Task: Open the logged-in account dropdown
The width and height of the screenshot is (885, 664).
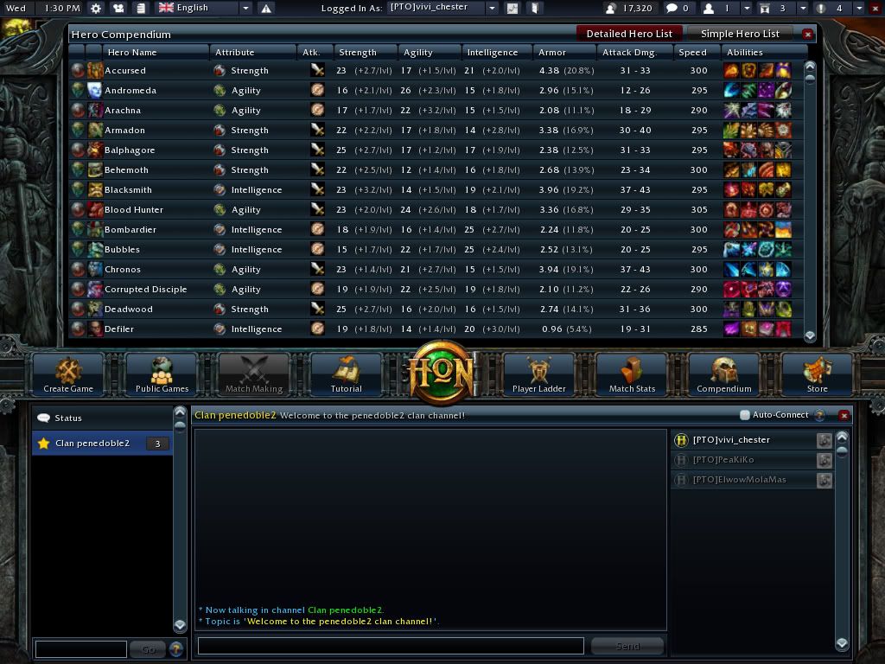Action: coord(492,8)
